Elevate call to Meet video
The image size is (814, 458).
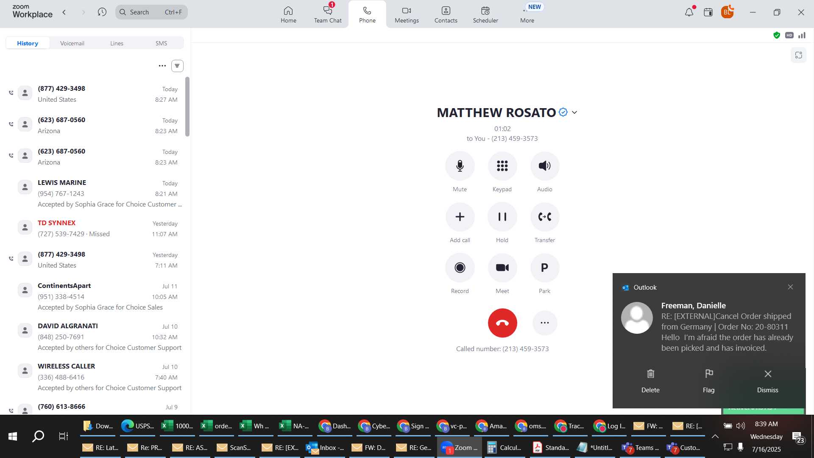coord(502,268)
